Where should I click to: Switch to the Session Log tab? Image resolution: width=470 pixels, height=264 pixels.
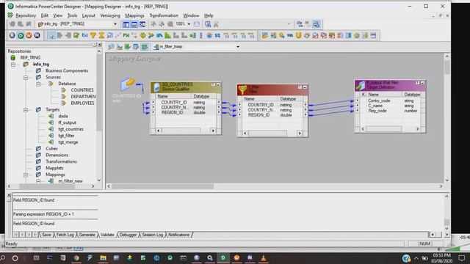tap(152, 235)
